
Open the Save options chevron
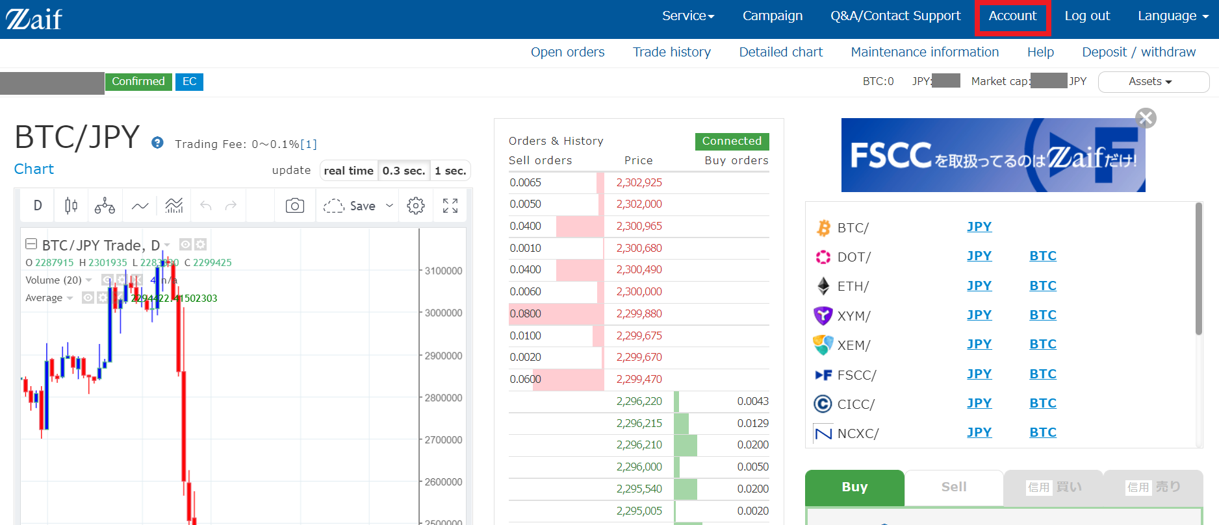point(389,206)
